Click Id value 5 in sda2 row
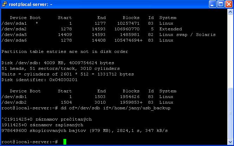 coord(152,29)
